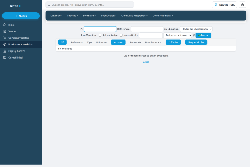Focus the para artículo input field
The image size is (250, 167).
point(151,35)
